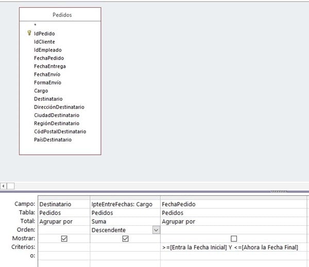
Task: Click the Criterios cell with date range expression
Action: 230,247
